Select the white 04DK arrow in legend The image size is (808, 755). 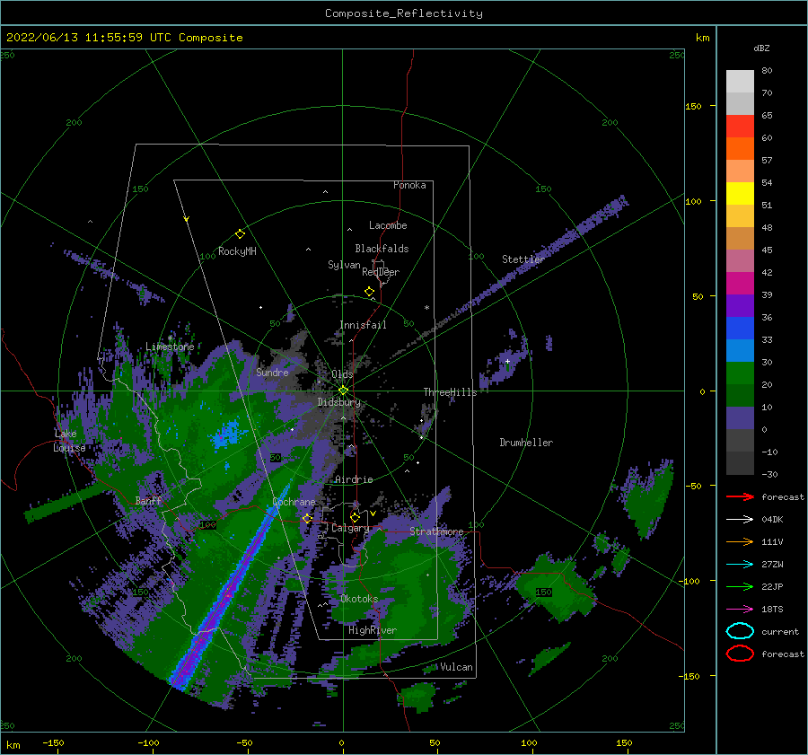(740, 519)
